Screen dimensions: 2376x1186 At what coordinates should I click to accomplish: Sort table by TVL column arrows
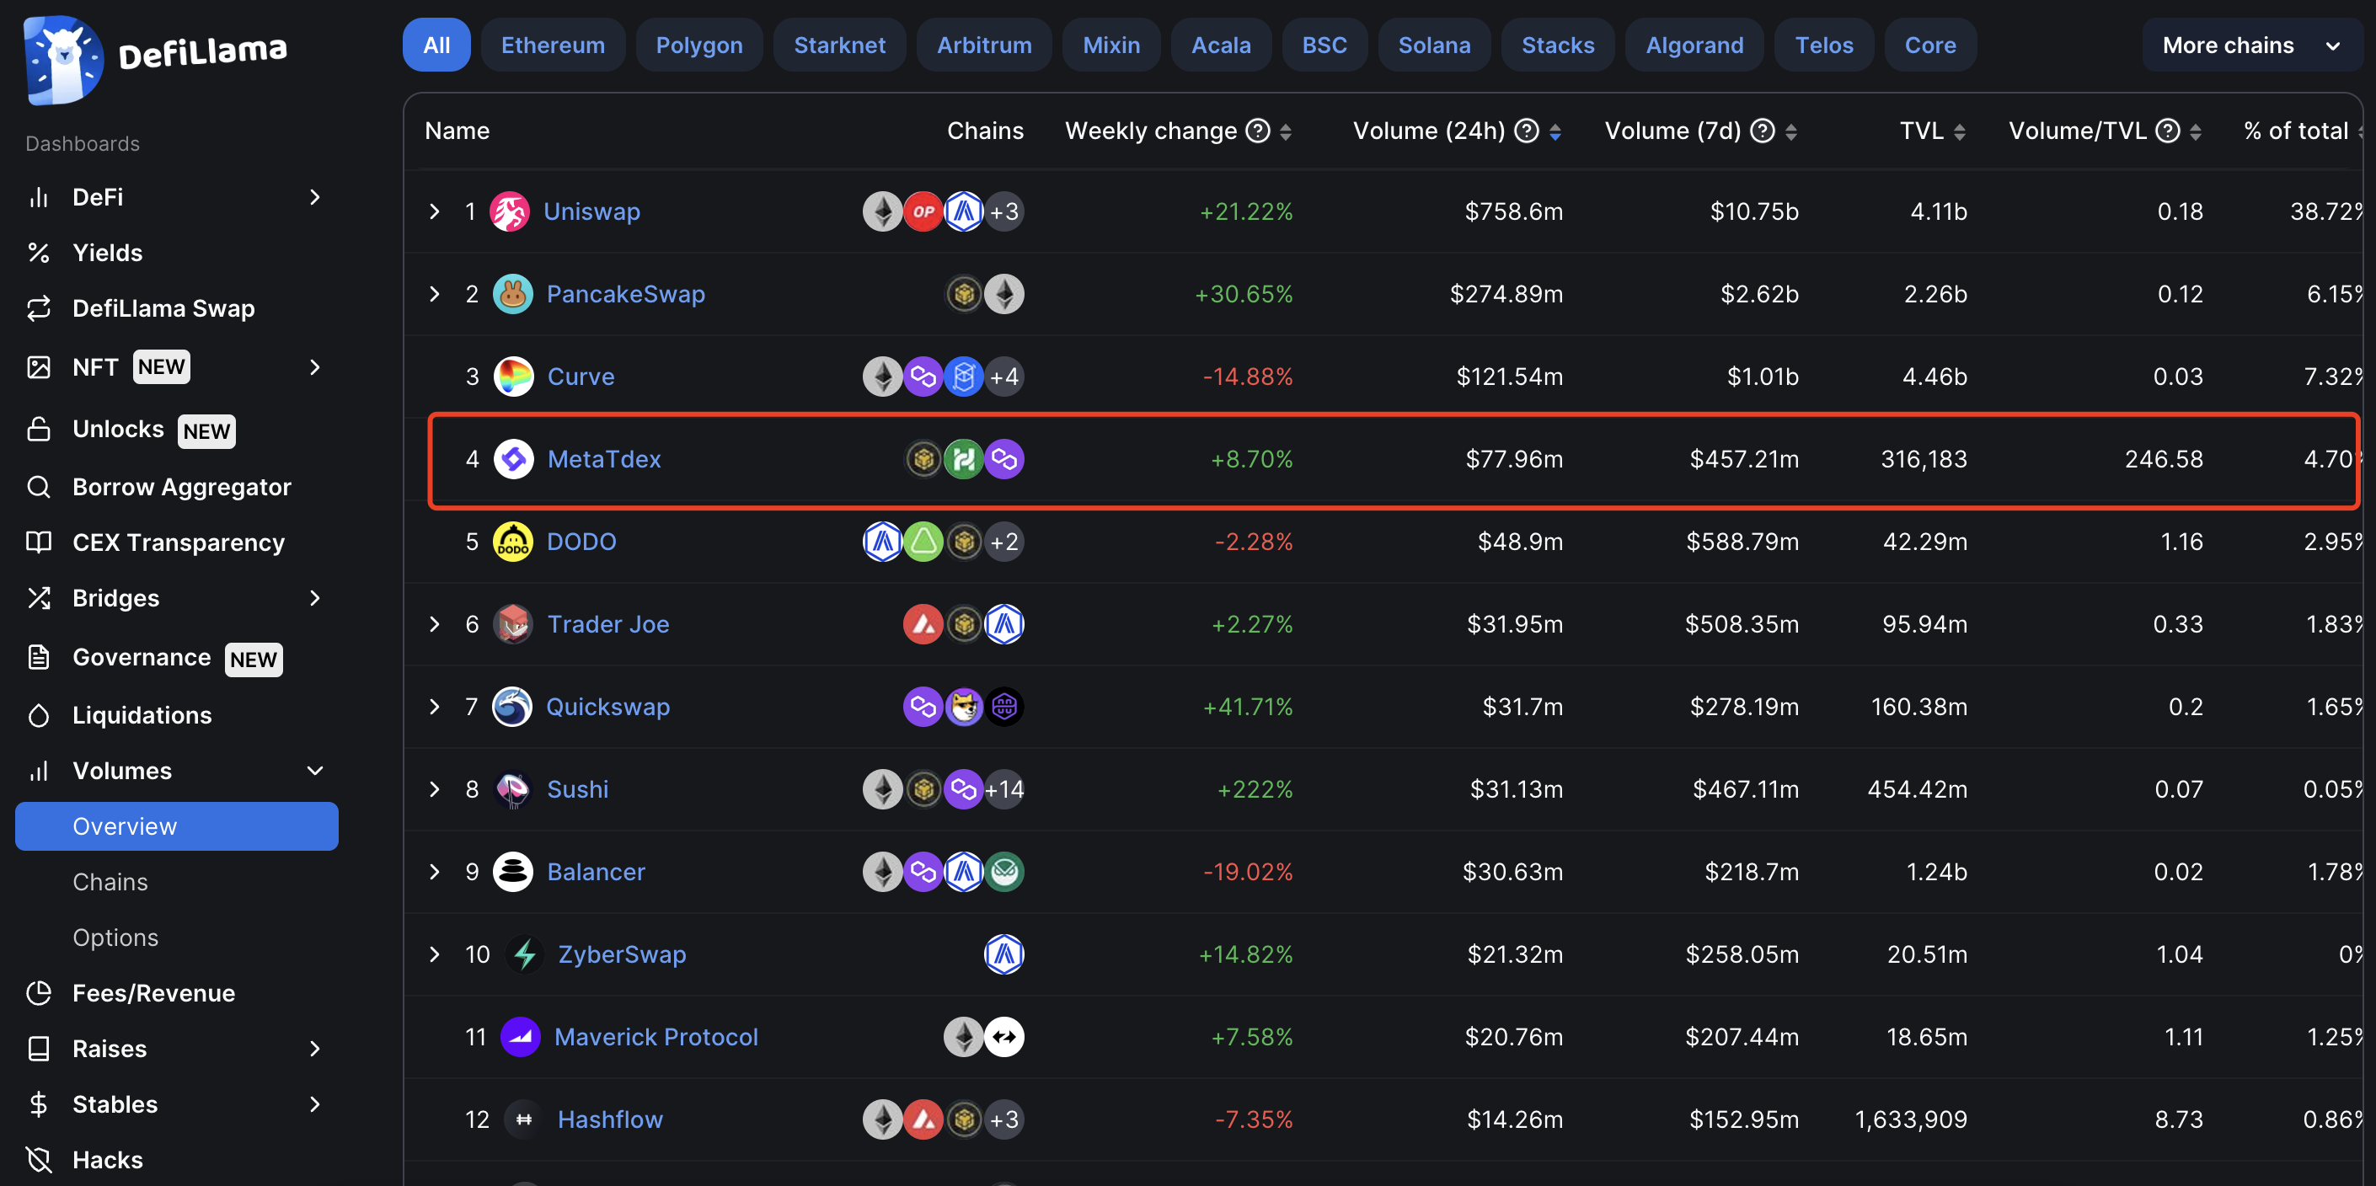click(x=1960, y=132)
